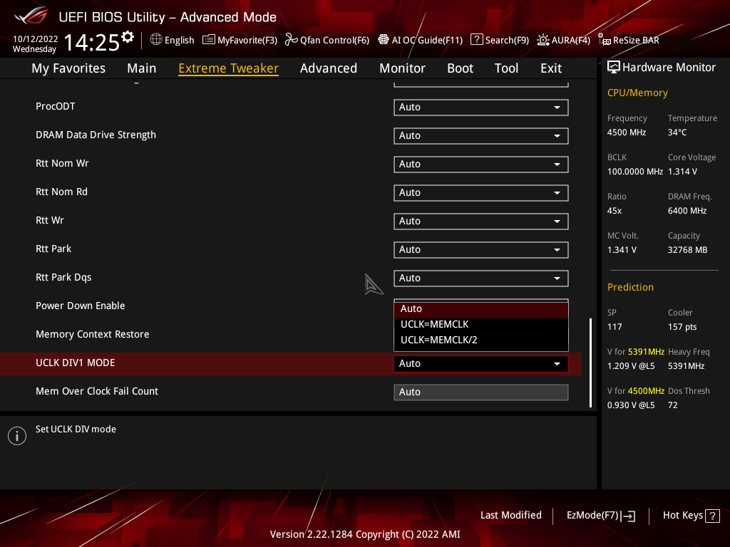This screenshot has height=547, width=730.
Task: Click the CPU/Memory section heading
Action: point(637,93)
